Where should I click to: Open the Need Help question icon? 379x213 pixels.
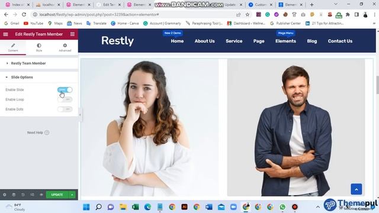click(47, 133)
